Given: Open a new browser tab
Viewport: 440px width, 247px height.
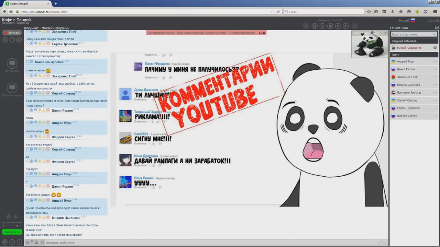Looking at the screenshot, I should coord(56,3).
